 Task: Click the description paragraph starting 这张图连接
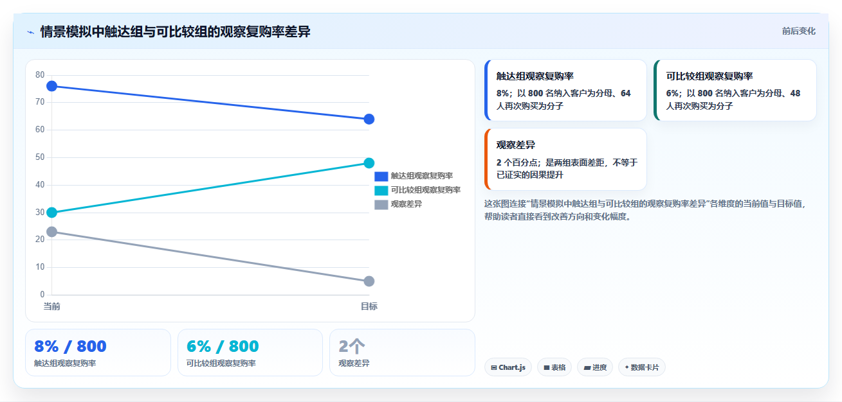[x=645, y=210]
